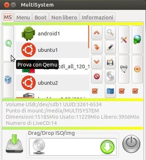Viewport: 146px width, 160px height.
Task: Select ubuntu2 in the system list
Action: pyautogui.click(x=52, y=83)
